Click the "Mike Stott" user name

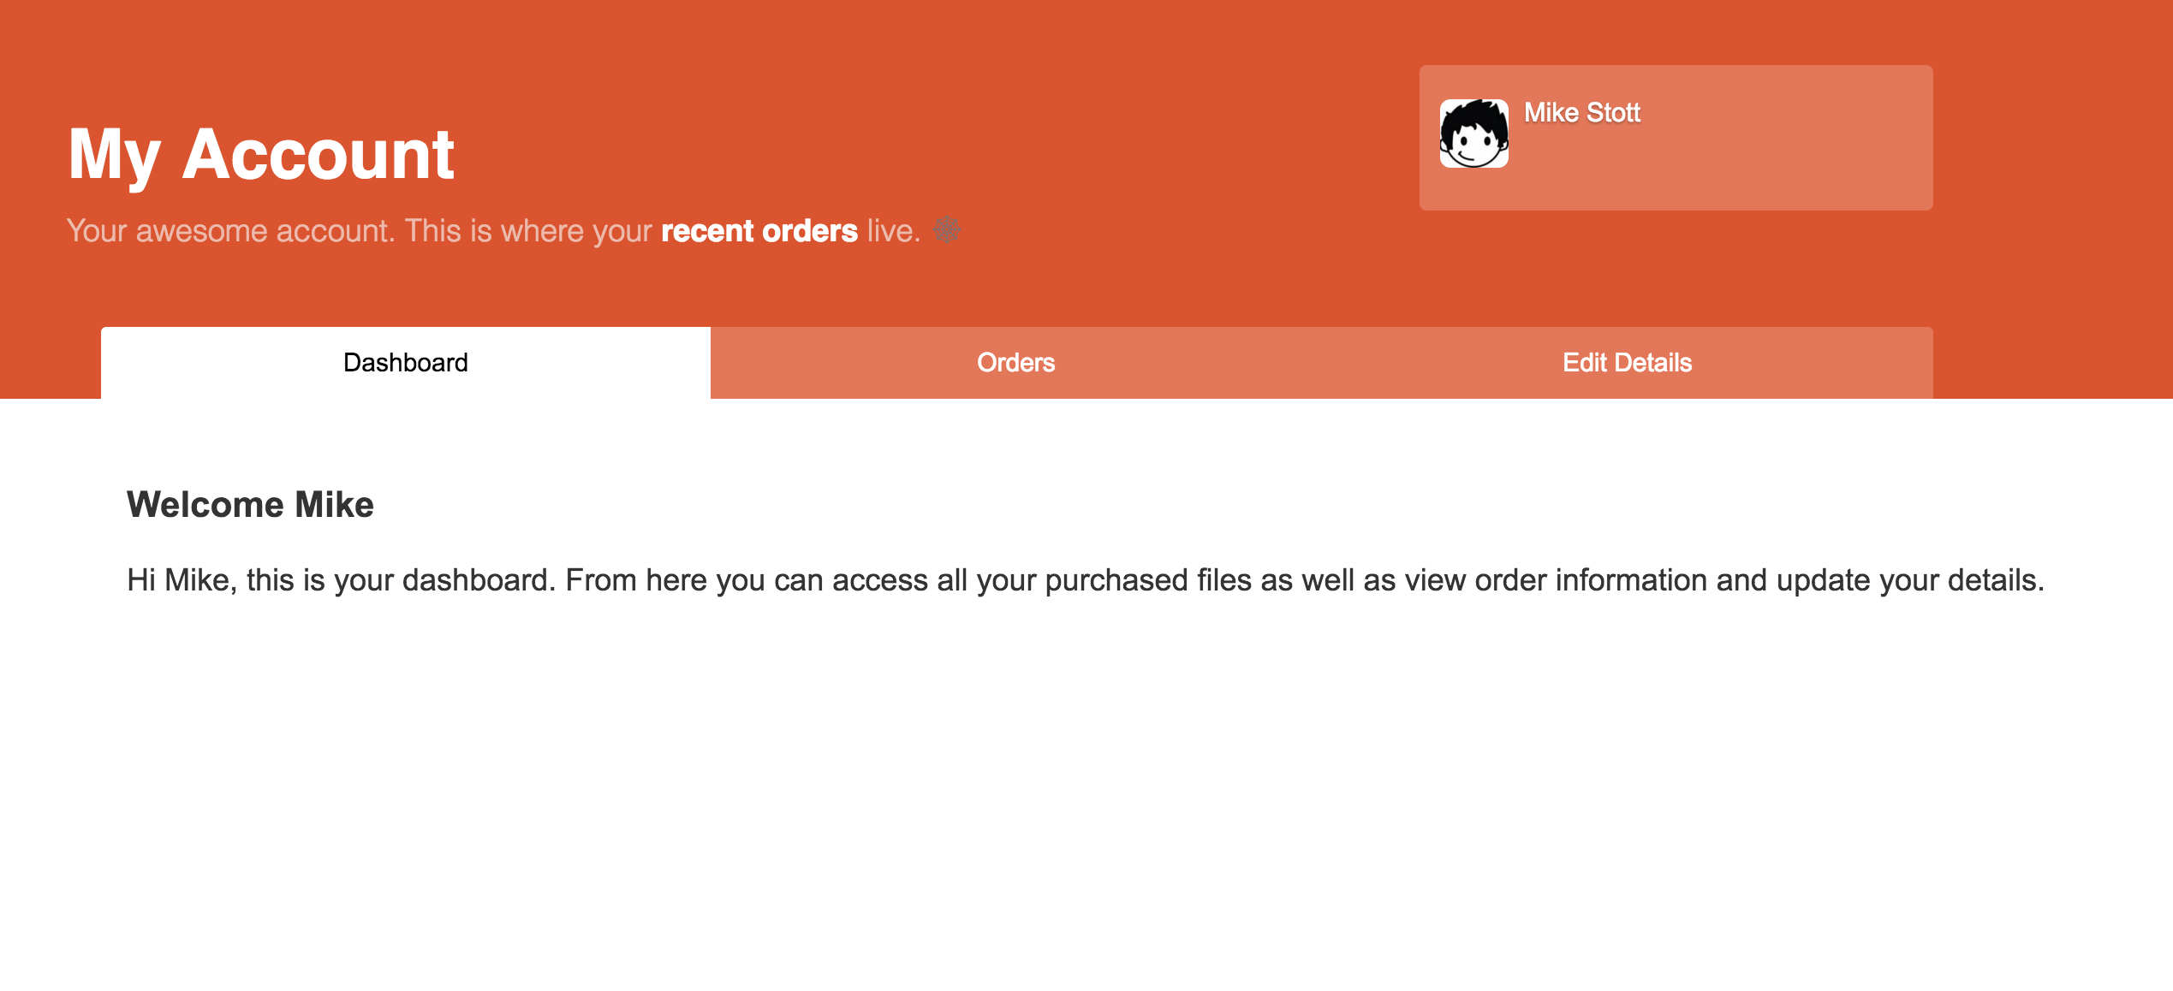click(1581, 113)
